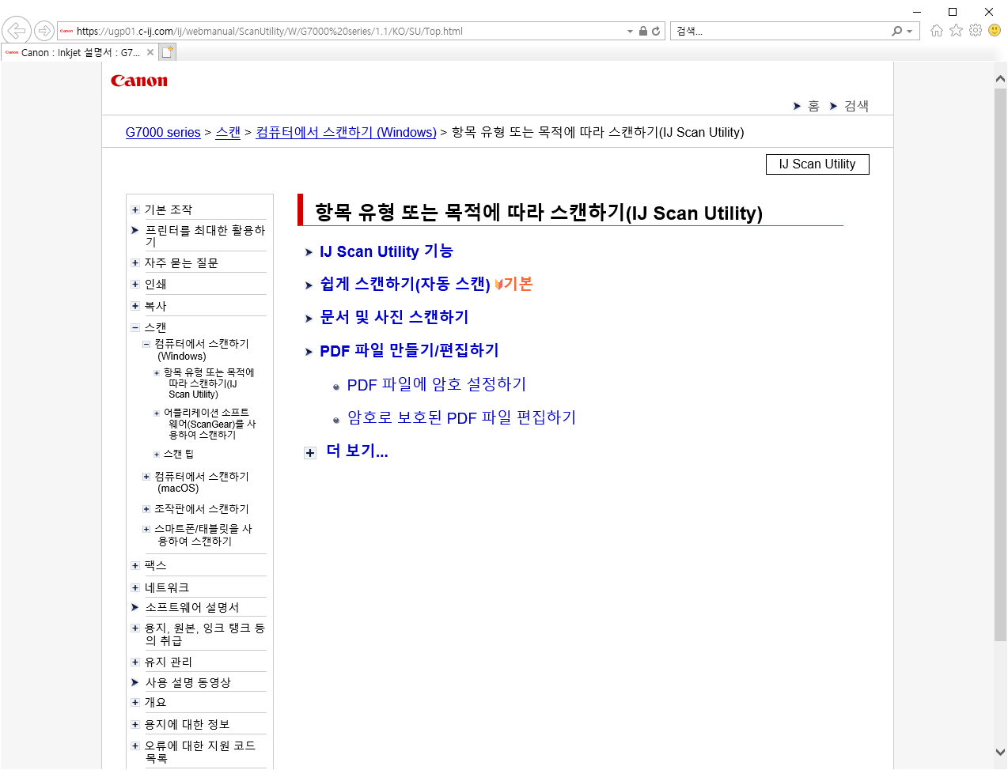Viewport: 1008px width, 770px height.
Task: Select 어플리케이션 소프트웨어(ScanGear) tree item
Action: pos(210,424)
